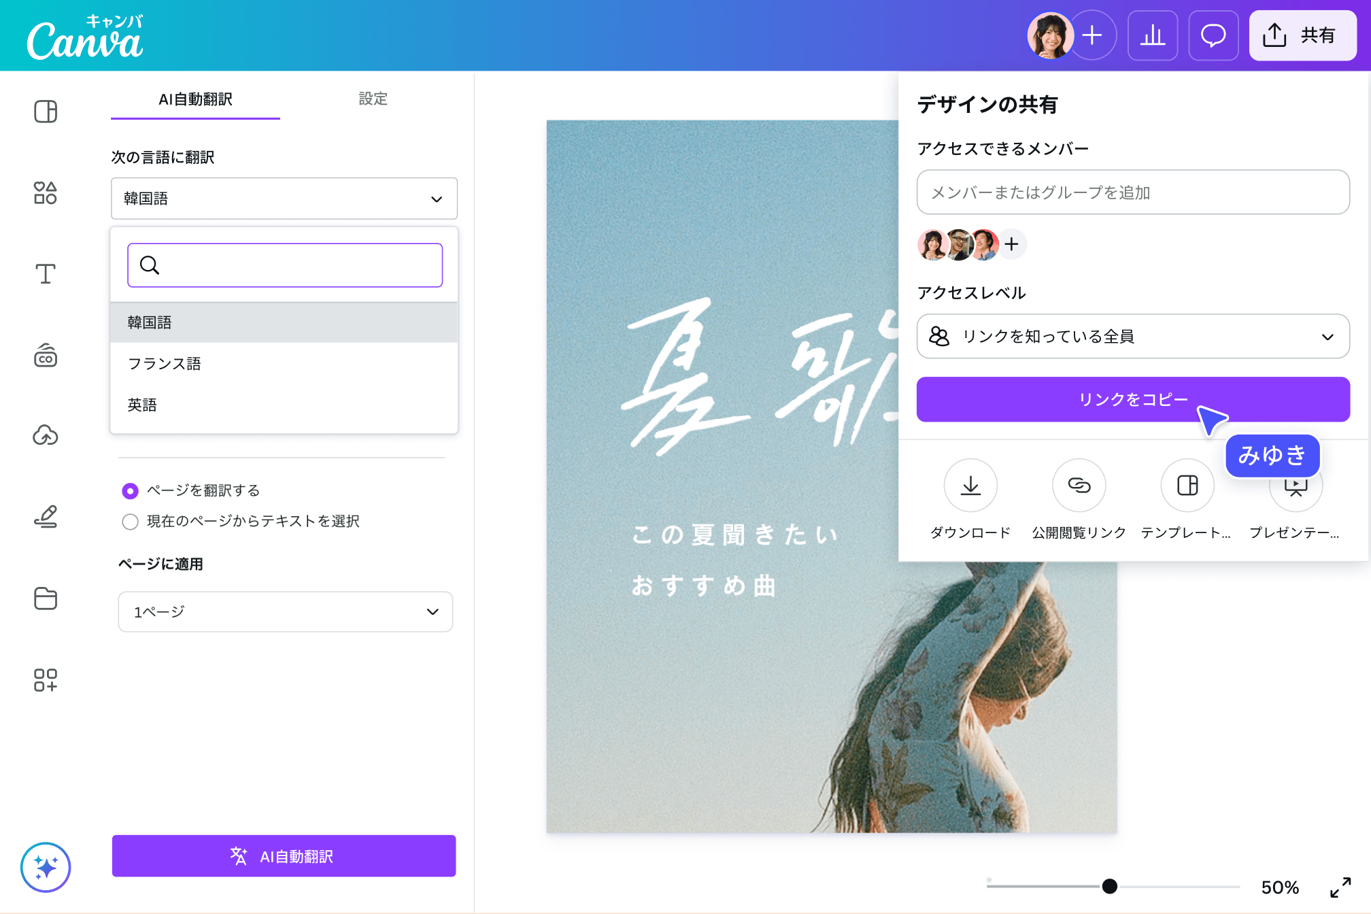Open the 1ページ page dropdown
The image size is (1371, 914).
point(286,612)
